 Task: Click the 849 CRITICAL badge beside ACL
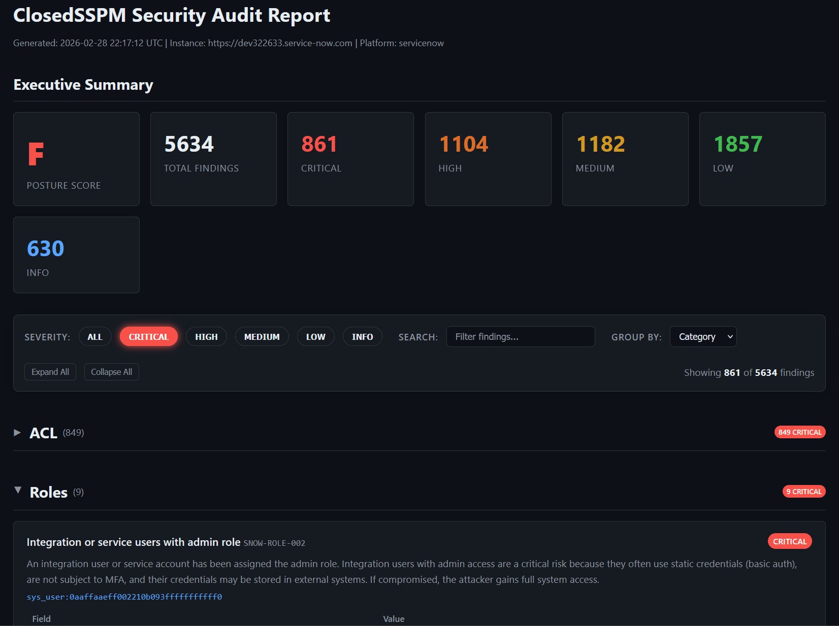point(799,432)
